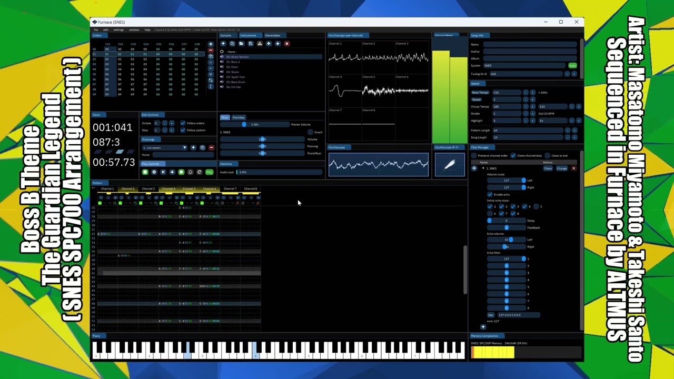Save instrument with the floppy disk icon
The width and height of the screenshot is (674, 379).
point(251,44)
